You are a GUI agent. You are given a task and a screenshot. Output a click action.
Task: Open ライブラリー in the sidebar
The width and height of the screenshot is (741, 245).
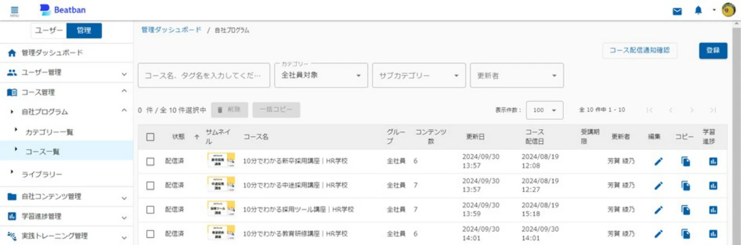coord(67,174)
